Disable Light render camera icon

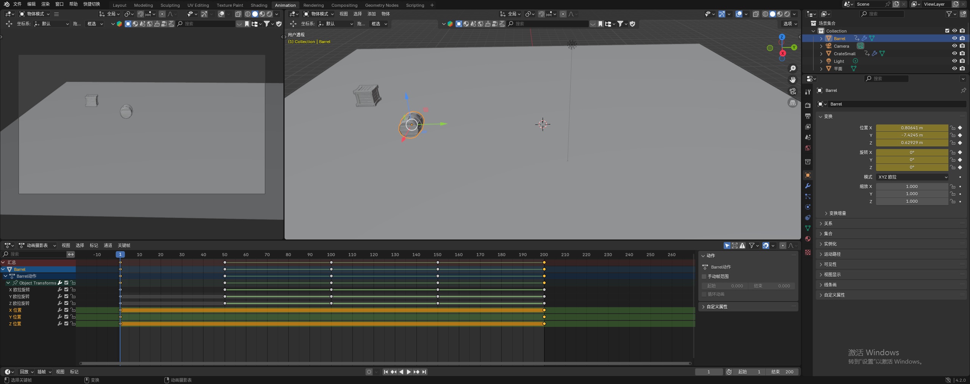(x=962, y=61)
